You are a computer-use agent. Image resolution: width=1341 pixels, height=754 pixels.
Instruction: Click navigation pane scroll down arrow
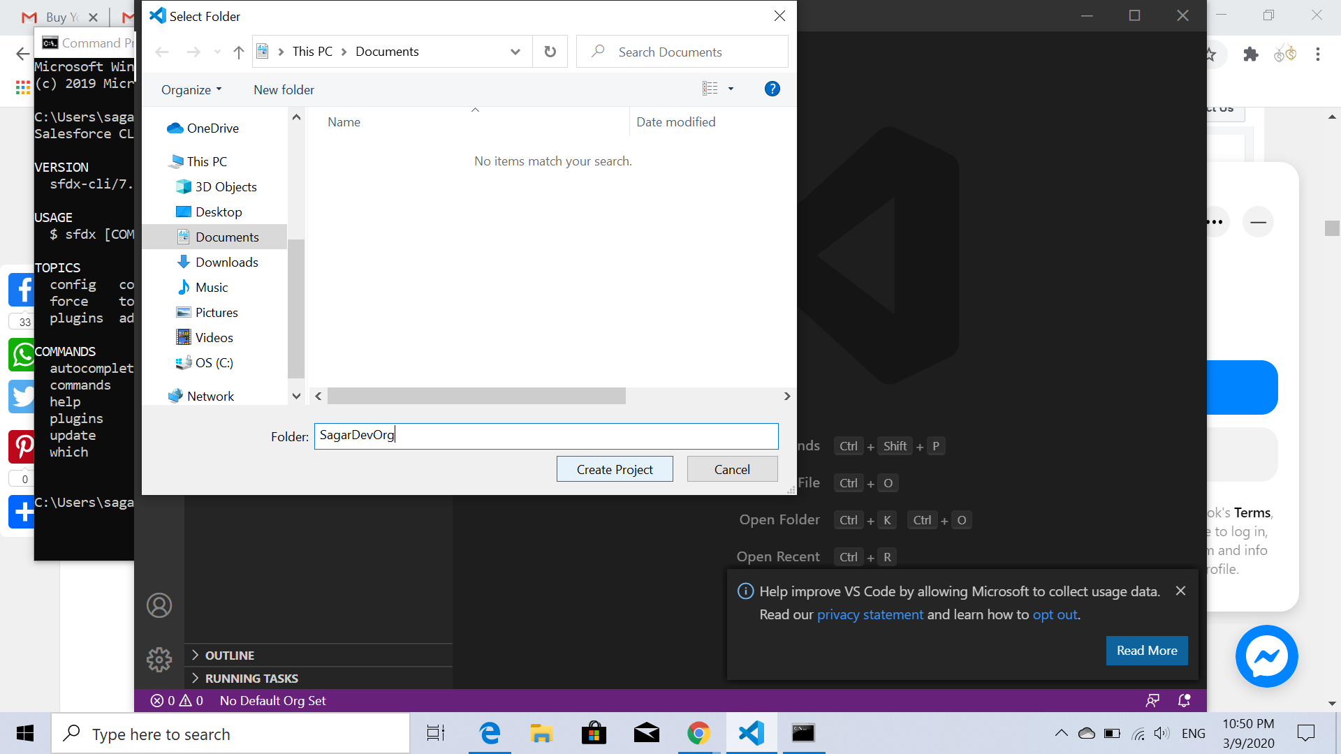[296, 396]
